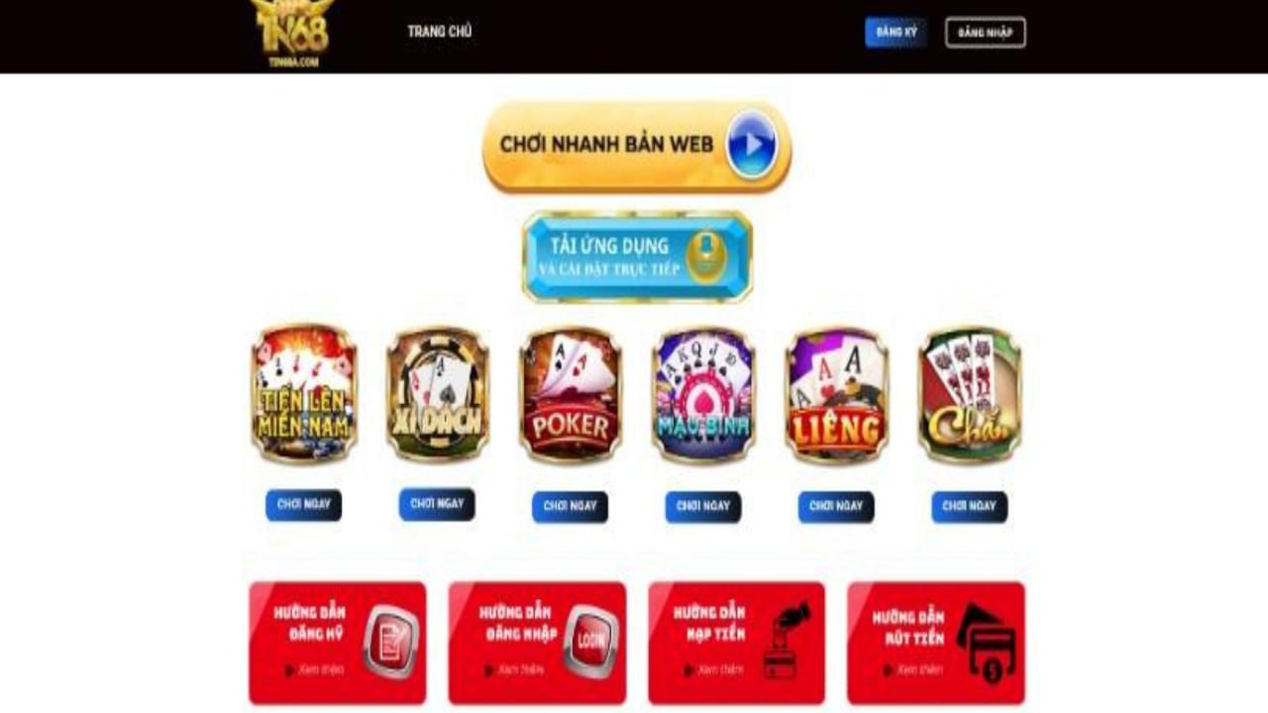Click Tải Ứng Dụng download button
Image resolution: width=1268 pixels, height=713 pixels.
pyautogui.click(x=637, y=255)
